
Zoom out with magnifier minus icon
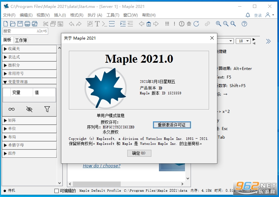[226, 24]
